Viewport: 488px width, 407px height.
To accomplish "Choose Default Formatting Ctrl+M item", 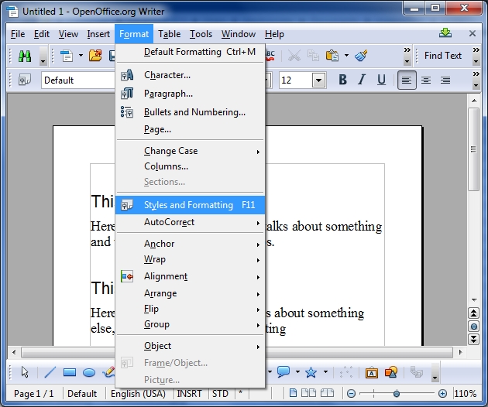I will click(x=190, y=52).
